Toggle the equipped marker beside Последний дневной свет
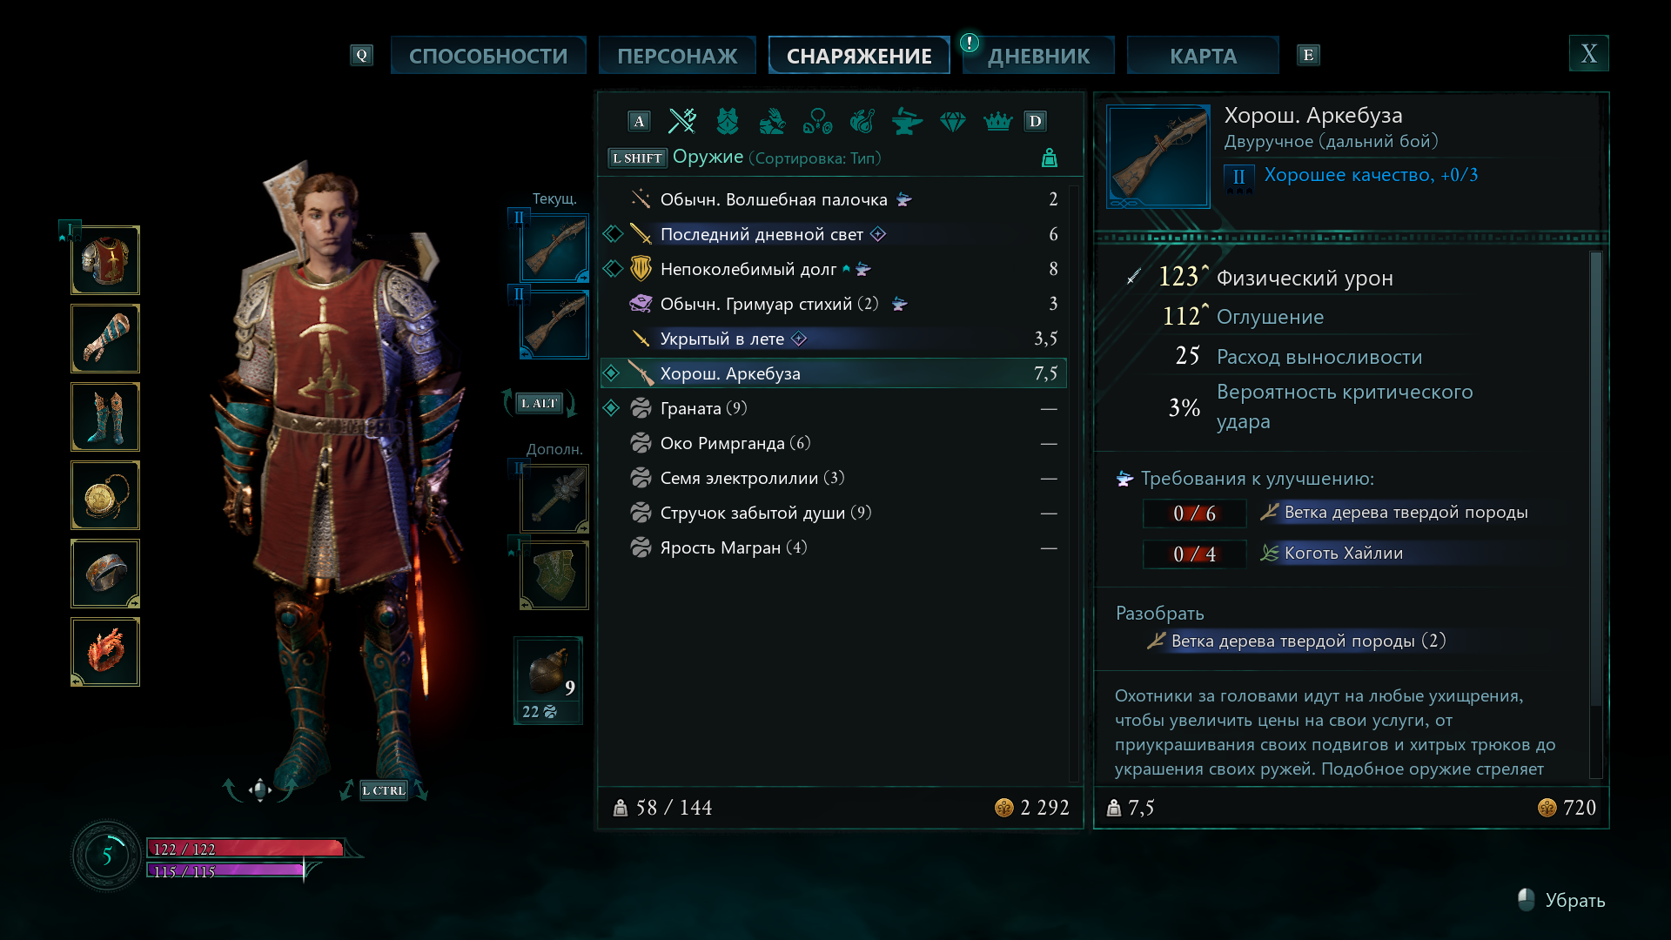 [613, 233]
